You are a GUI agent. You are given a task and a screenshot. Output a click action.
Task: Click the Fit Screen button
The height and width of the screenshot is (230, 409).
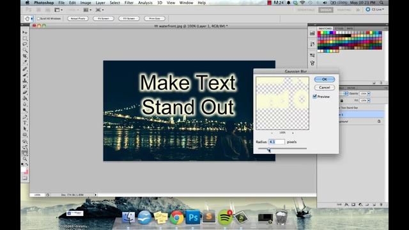pos(104,19)
